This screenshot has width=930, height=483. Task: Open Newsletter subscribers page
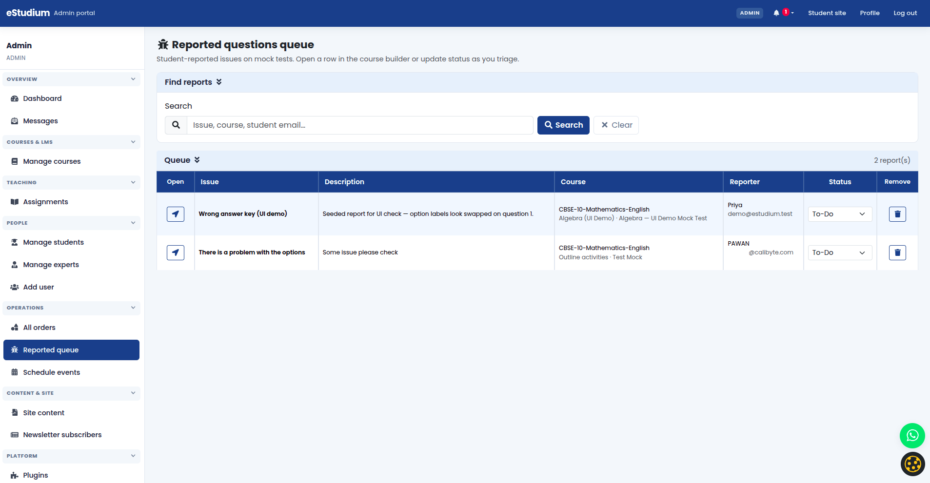(x=71, y=435)
